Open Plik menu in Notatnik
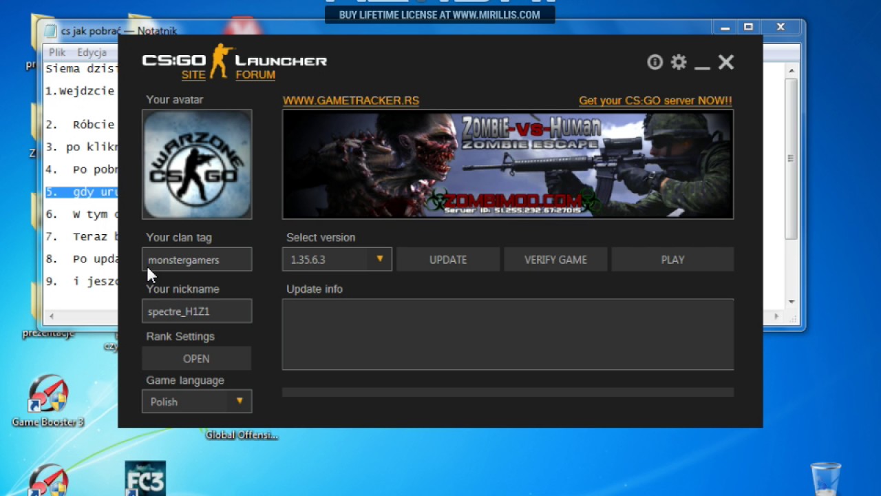This screenshot has height=496, width=881. [x=57, y=52]
